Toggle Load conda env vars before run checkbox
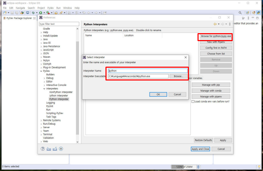 (x=193, y=102)
